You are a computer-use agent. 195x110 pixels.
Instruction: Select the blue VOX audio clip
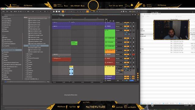(71, 71)
